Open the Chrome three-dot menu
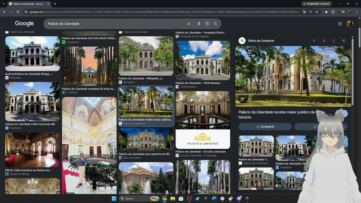The image size is (361, 203). 356,12
